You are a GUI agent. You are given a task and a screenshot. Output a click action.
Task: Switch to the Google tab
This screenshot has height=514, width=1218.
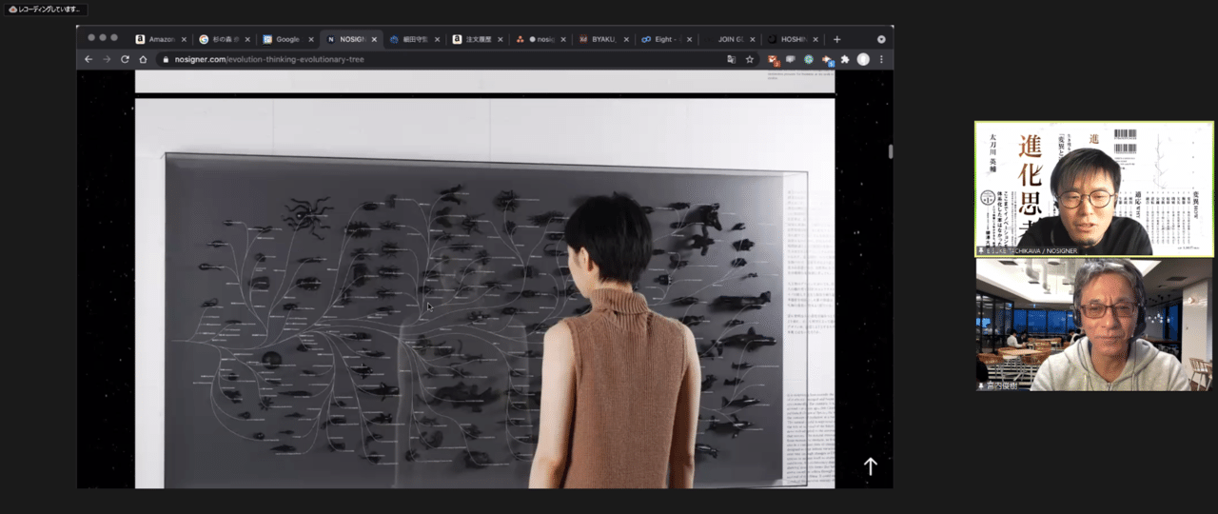(285, 39)
